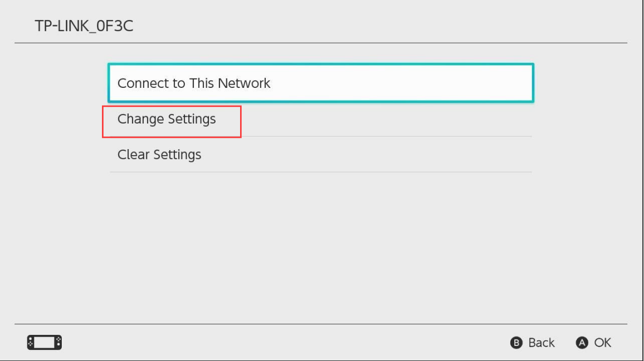The image size is (644, 361).
Task: Click the TP-LINK_0F3C network title
Action: 84,26
